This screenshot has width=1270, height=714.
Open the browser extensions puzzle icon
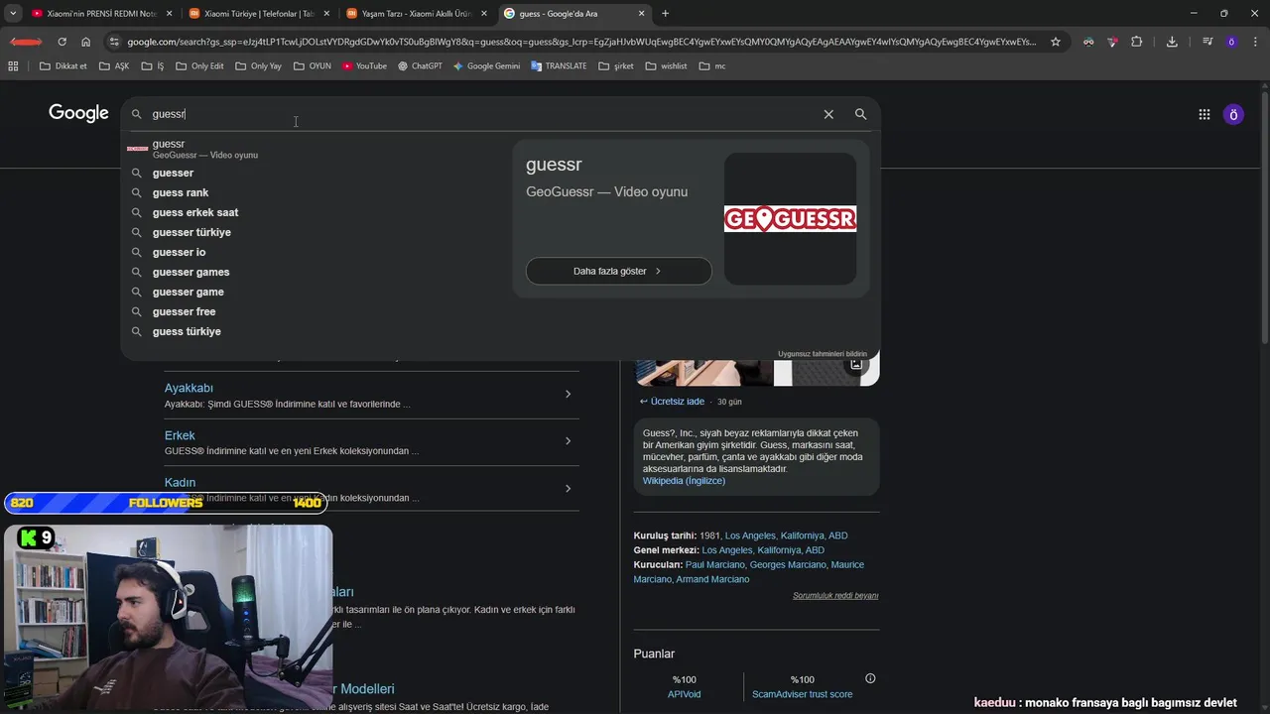[1137, 42]
